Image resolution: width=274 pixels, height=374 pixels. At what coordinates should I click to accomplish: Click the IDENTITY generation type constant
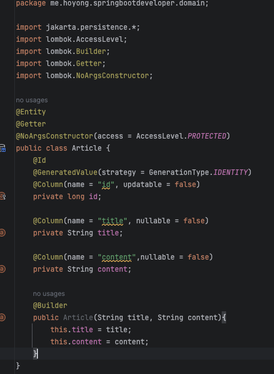[x=231, y=173]
